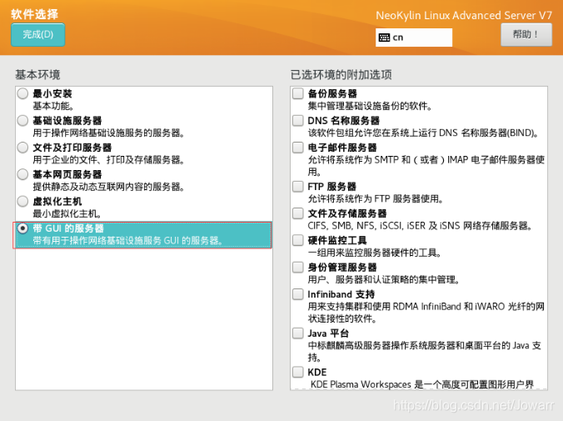Check the FTP 服务器 add-on

click(x=297, y=187)
